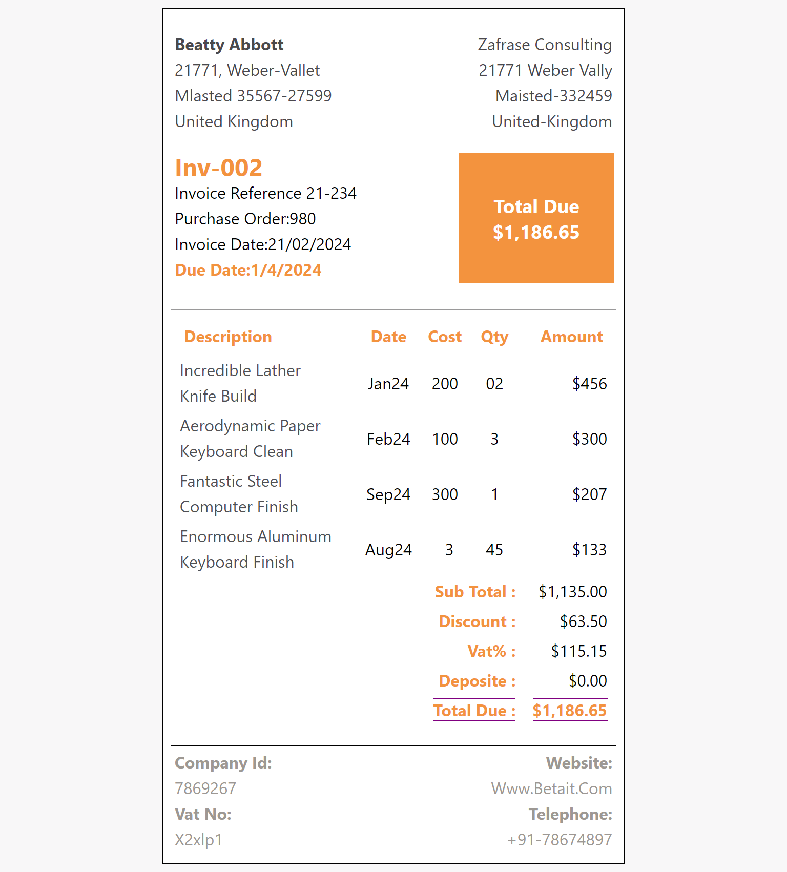Select the Enormous Aluminum Keyboard Finish item

click(256, 549)
